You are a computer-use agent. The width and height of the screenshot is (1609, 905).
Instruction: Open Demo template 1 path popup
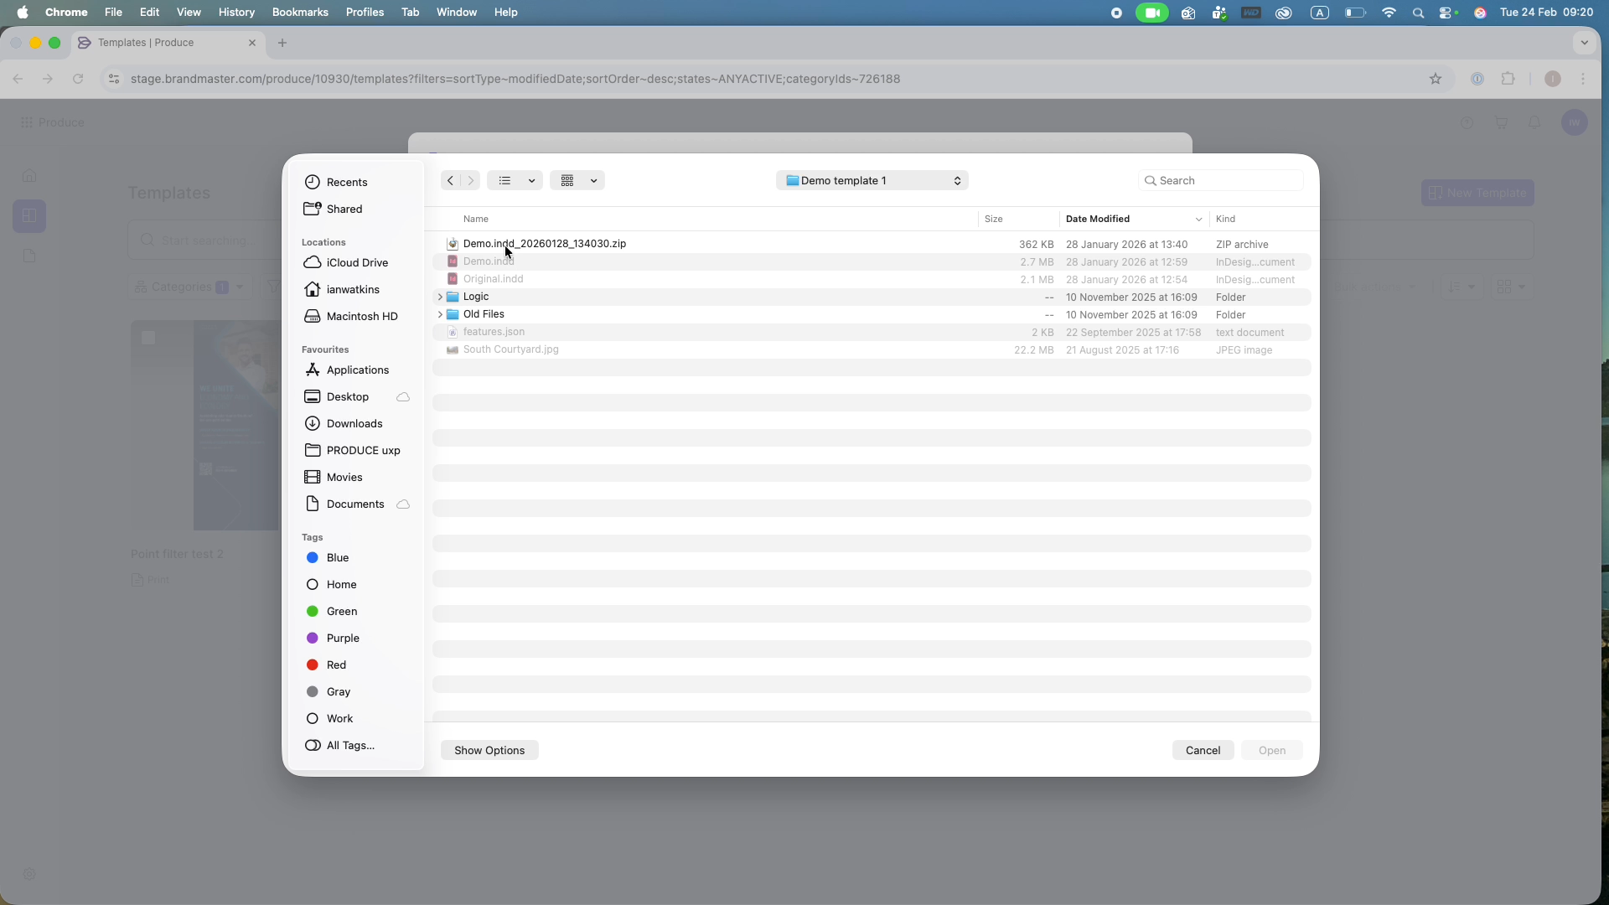click(x=872, y=180)
